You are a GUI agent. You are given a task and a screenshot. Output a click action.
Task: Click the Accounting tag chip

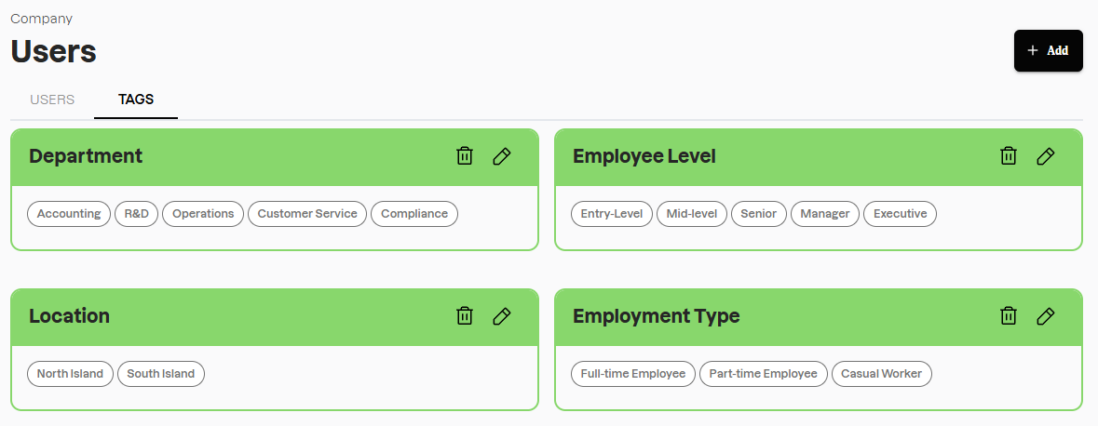click(69, 214)
